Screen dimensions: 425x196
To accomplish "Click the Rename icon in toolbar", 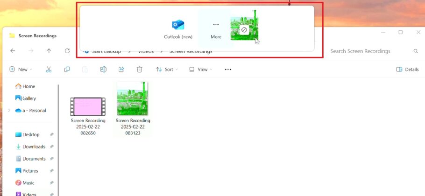I will click(x=103, y=70).
